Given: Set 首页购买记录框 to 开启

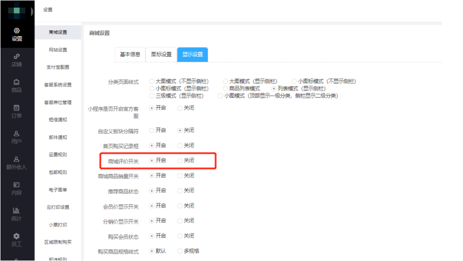Looking at the screenshot, I should pos(152,145).
